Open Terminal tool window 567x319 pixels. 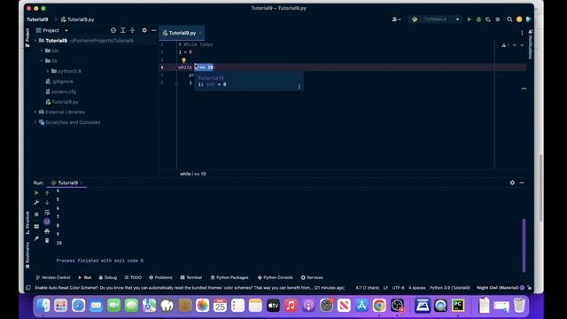coord(191,277)
